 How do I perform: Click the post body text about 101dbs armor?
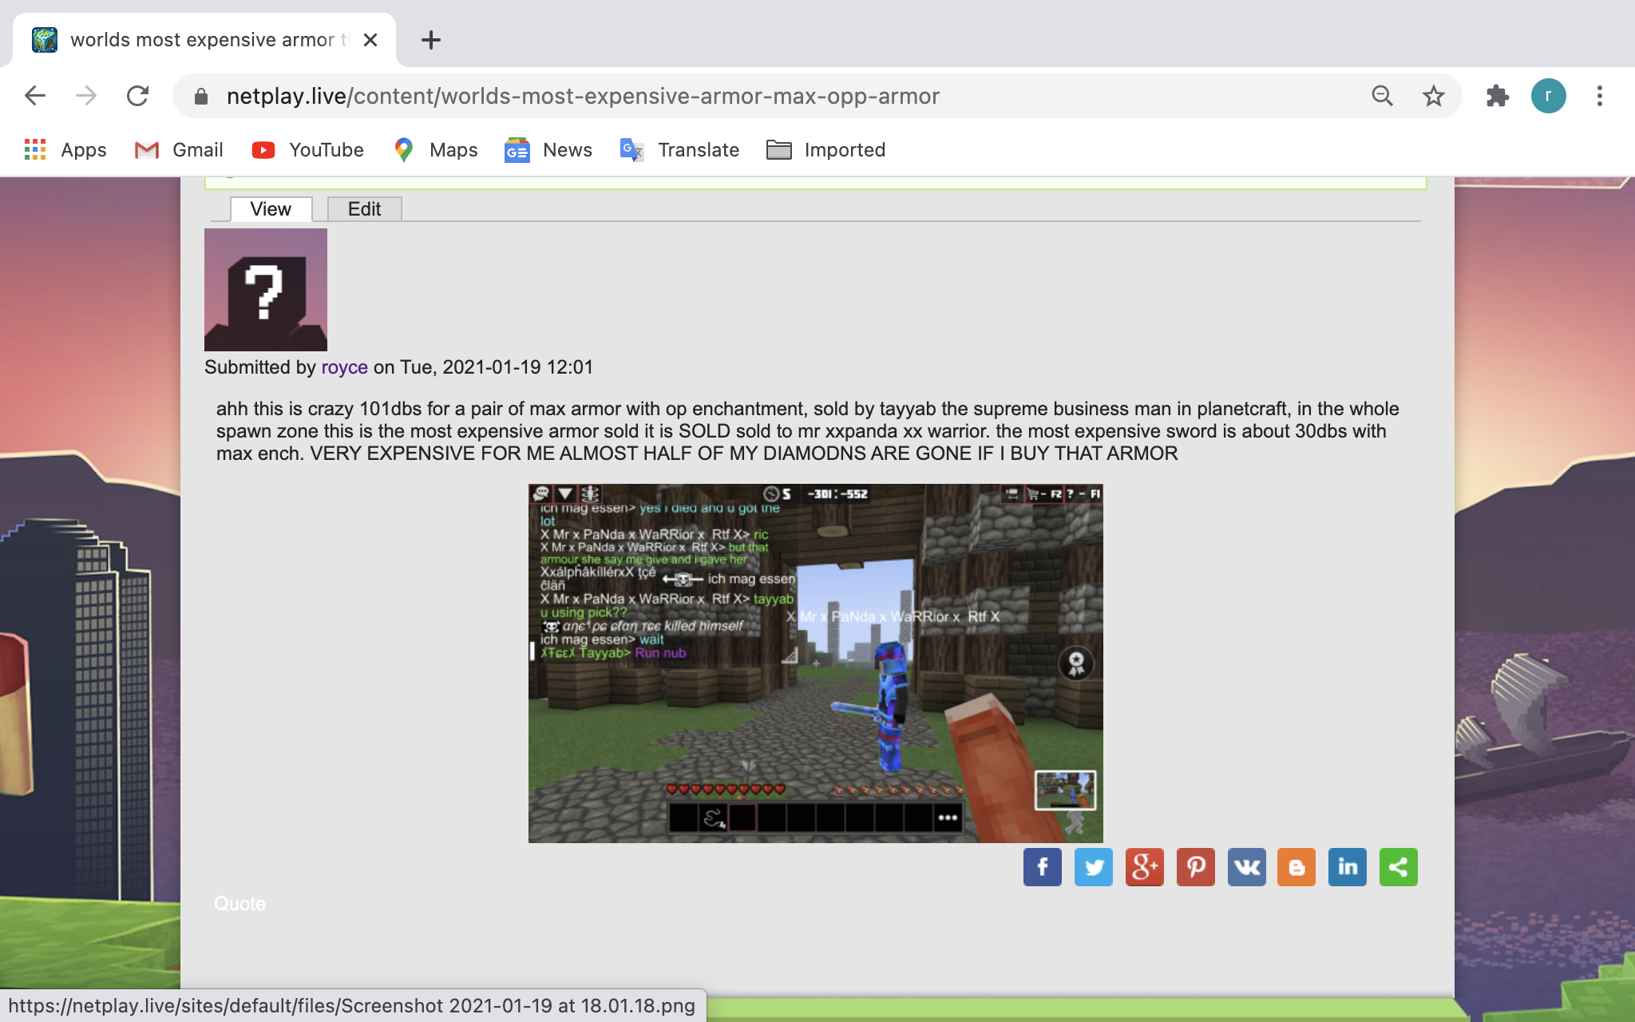click(x=807, y=431)
